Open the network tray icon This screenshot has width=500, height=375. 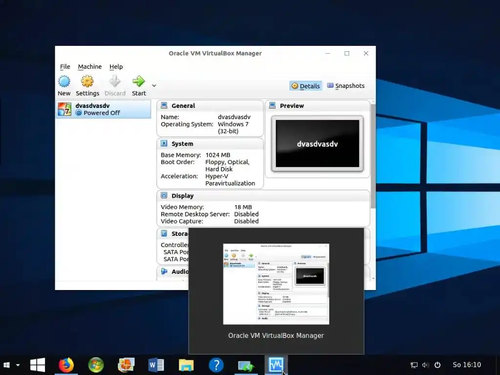pyautogui.click(x=414, y=365)
